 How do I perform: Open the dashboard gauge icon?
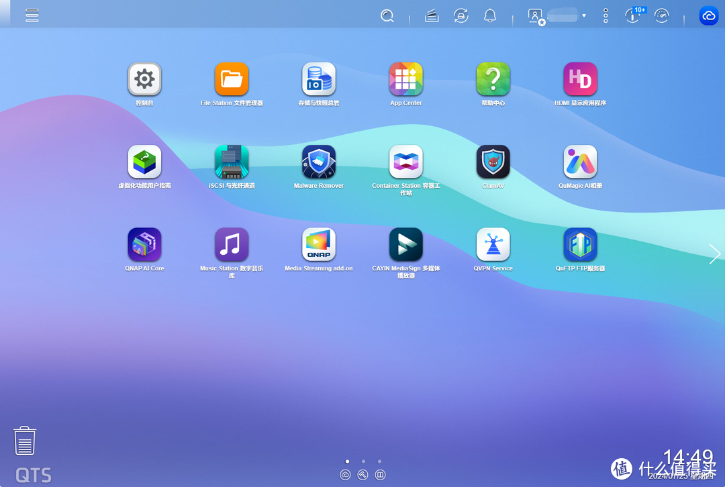tap(662, 15)
